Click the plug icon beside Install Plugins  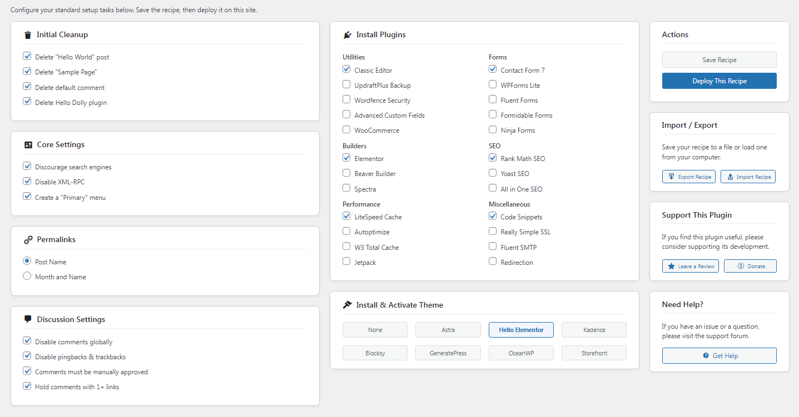pos(348,35)
